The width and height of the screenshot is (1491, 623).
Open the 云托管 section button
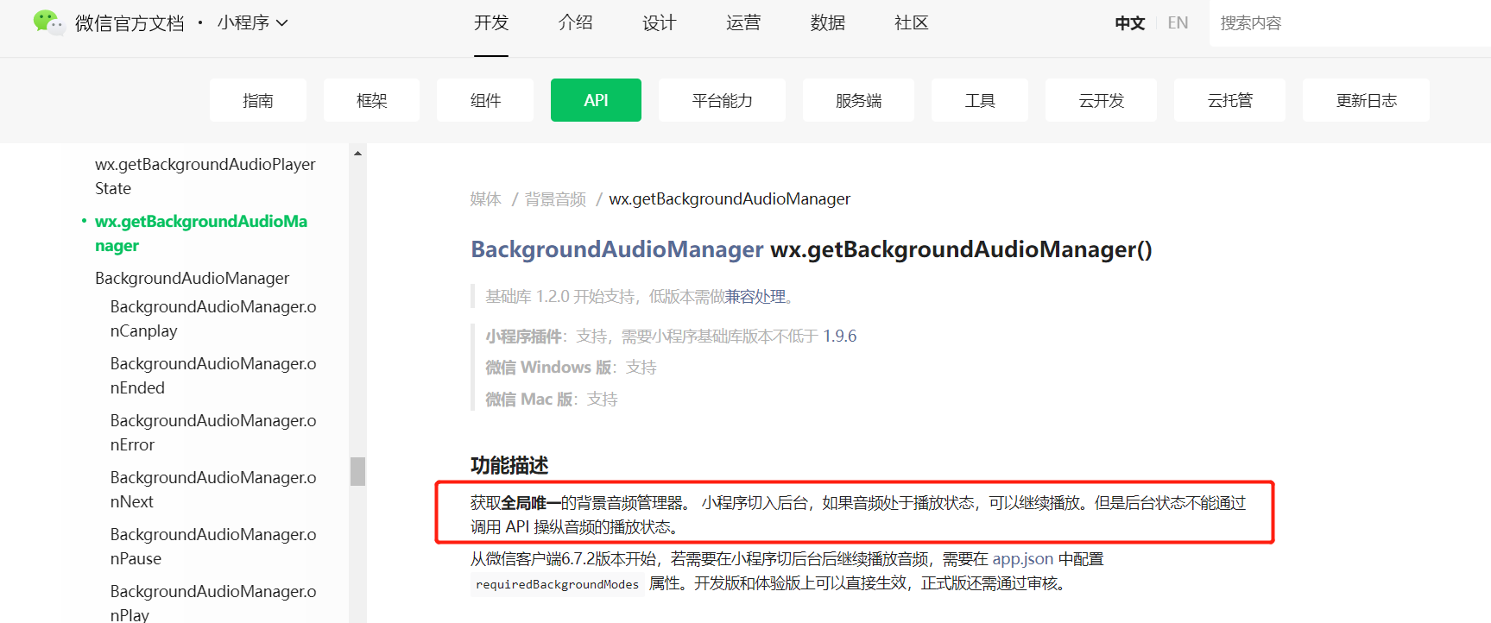tap(1229, 100)
